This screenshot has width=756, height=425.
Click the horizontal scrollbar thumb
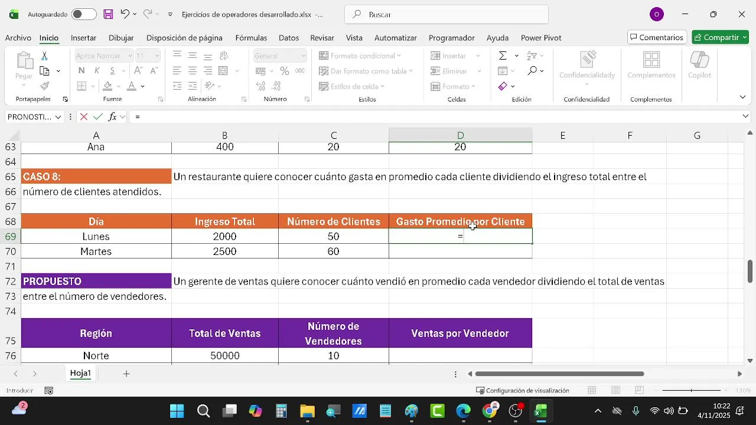(559, 374)
